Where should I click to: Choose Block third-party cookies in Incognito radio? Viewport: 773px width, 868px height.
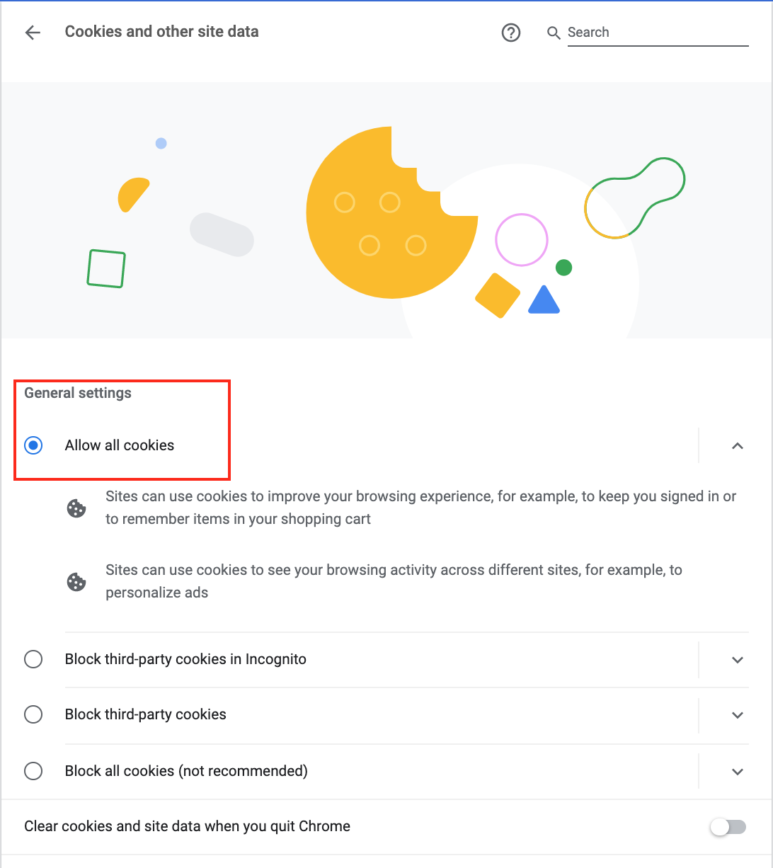click(x=33, y=659)
